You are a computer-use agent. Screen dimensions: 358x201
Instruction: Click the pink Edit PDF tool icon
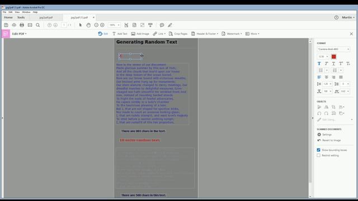click(6, 33)
